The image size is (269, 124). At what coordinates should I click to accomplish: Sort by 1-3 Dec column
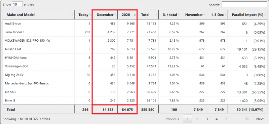click(217, 15)
